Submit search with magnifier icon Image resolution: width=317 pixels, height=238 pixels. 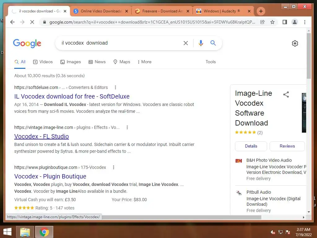pyautogui.click(x=213, y=43)
